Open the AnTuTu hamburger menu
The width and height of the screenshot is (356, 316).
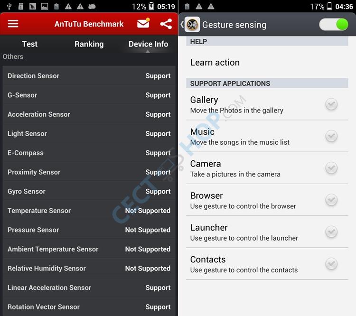point(13,24)
